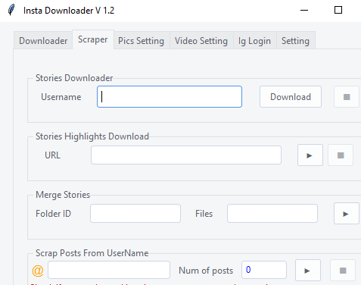Click the Stories Highlights URL field
Viewport: 361px width, 285px height.
click(186, 155)
